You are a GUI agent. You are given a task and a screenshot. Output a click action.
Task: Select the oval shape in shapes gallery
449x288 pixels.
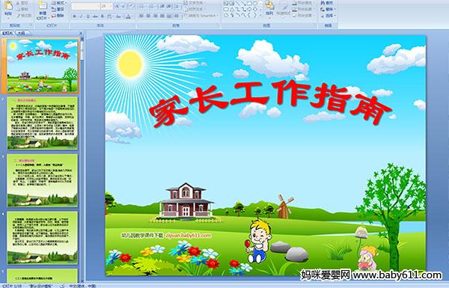[256, 4]
